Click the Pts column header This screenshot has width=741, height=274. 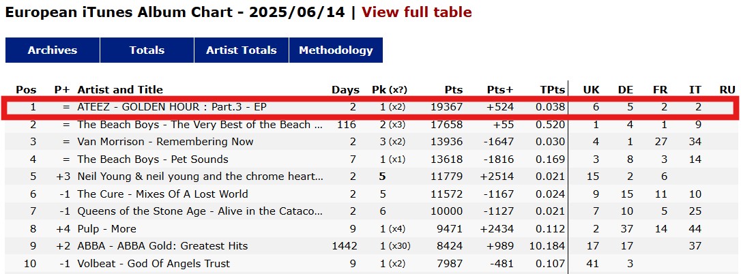click(454, 90)
